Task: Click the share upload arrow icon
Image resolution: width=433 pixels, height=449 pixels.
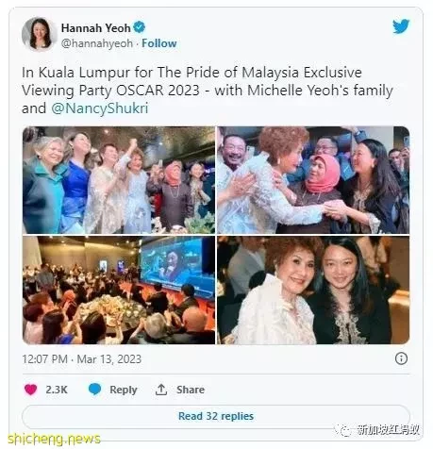Action: click(x=161, y=390)
